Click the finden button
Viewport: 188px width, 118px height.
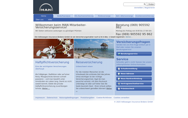tap(151, 4)
